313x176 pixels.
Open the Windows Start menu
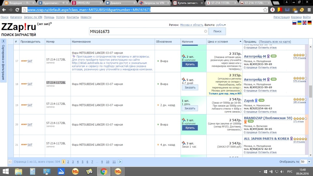click(x=6, y=171)
